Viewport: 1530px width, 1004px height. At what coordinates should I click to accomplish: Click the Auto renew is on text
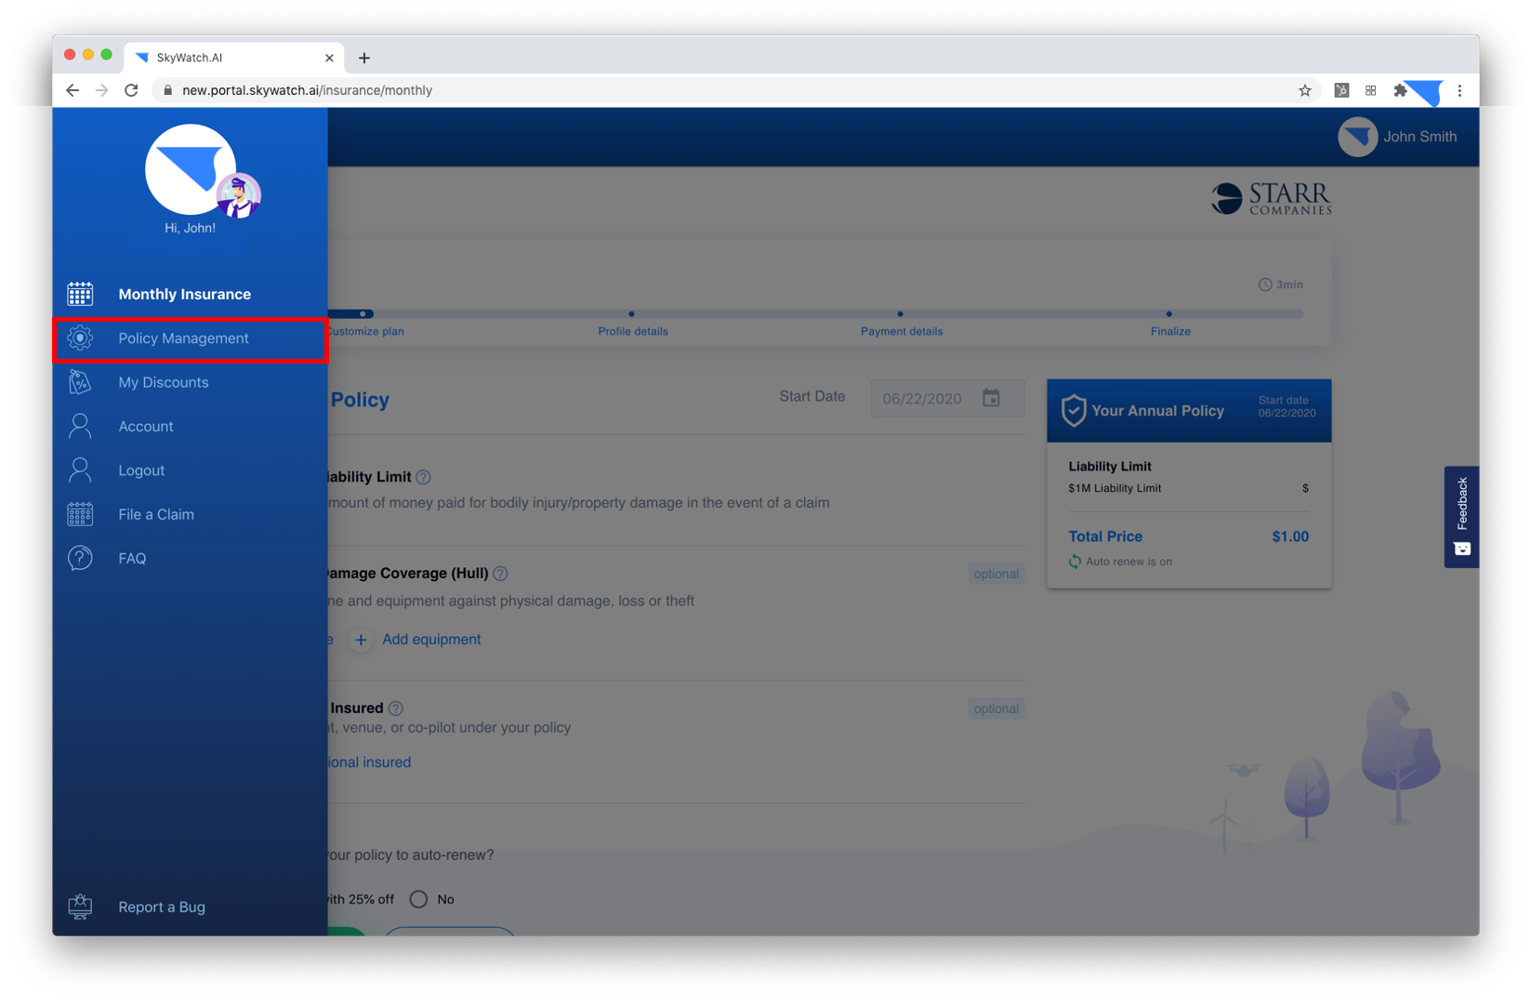[1128, 561]
